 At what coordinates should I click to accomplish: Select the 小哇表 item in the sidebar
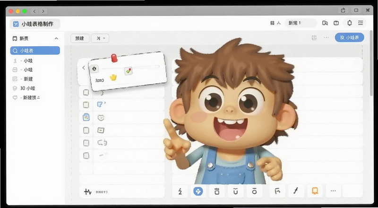[x=35, y=51]
